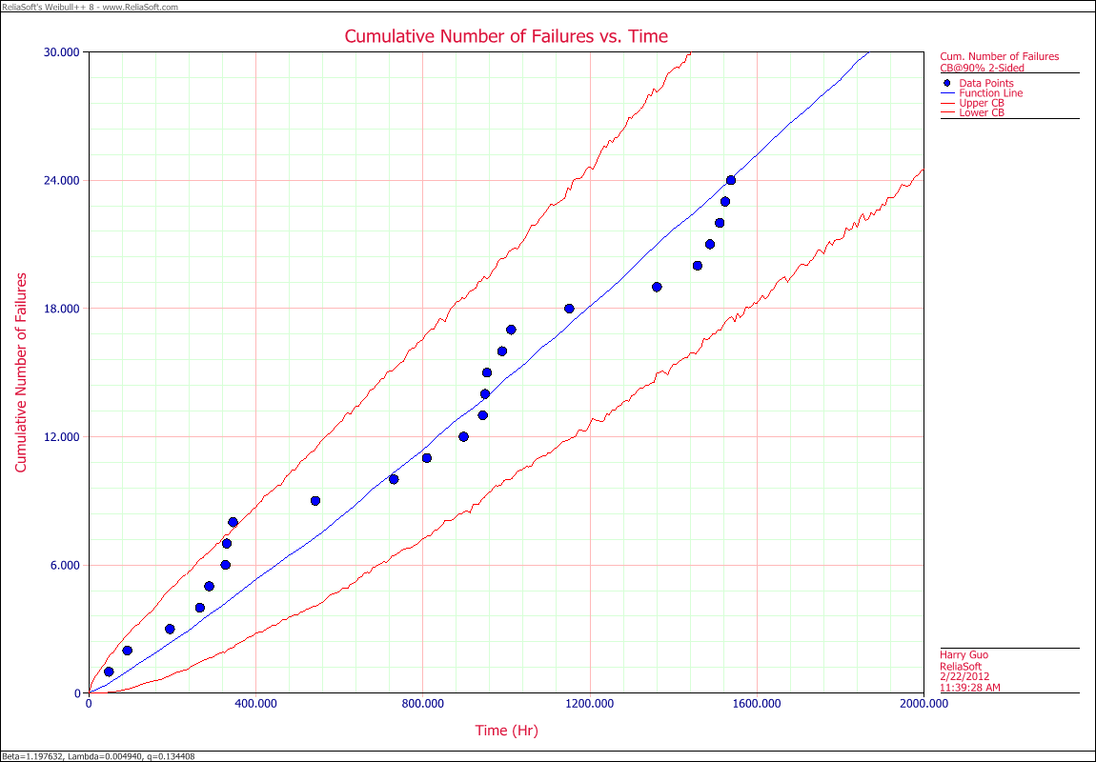
Task: Click the red line sample beside Lower CB
Action: (x=948, y=112)
